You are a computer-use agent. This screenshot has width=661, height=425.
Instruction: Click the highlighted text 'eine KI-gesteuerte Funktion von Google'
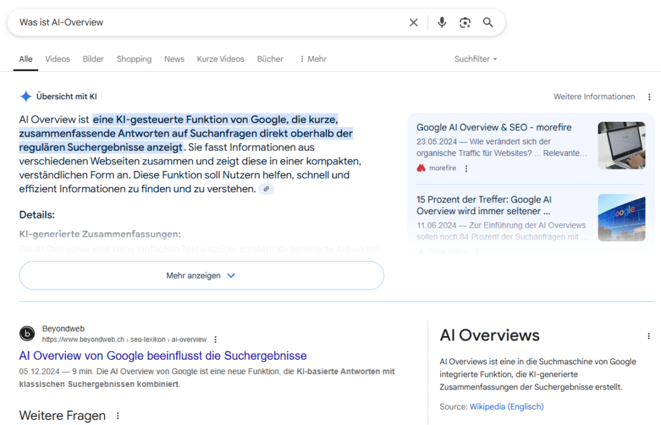(190, 119)
